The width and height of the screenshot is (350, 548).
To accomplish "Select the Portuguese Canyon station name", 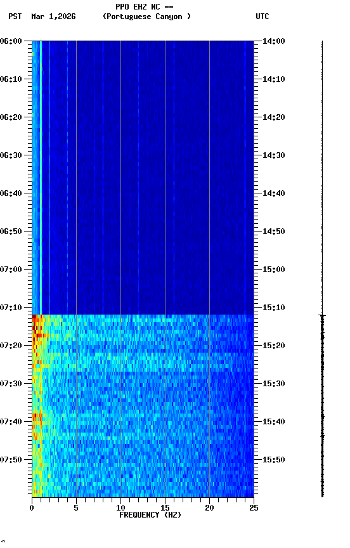I will click(146, 16).
